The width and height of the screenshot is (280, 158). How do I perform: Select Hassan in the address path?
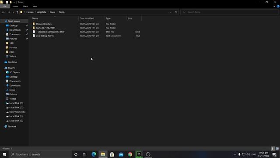pos(30,12)
